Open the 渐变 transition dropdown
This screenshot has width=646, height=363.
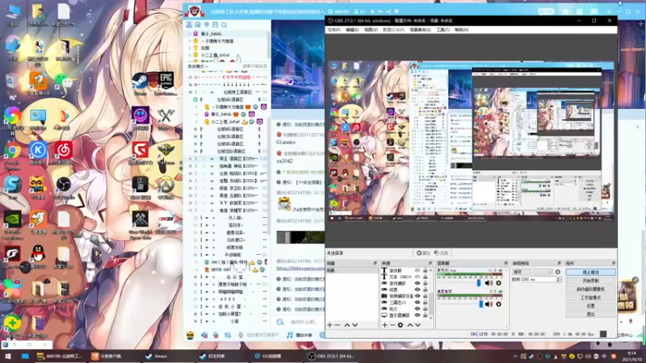click(x=532, y=272)
